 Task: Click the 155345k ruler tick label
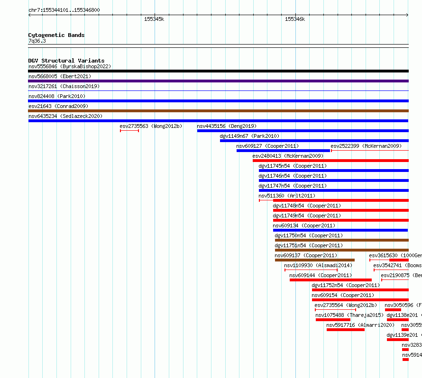coord(154,19)
